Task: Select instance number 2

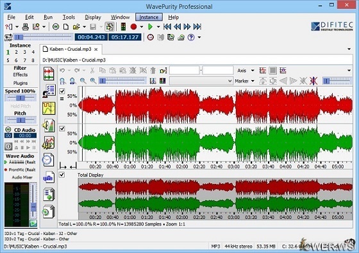Action: (16, 52)
